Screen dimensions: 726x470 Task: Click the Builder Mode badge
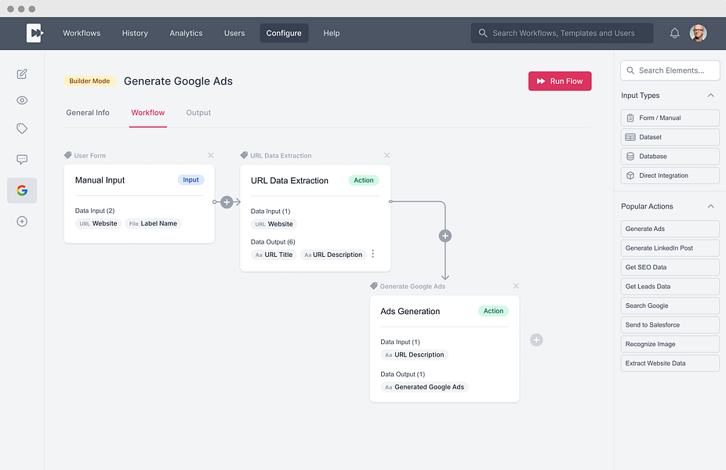pyautogui.click(x=89, y=81)
